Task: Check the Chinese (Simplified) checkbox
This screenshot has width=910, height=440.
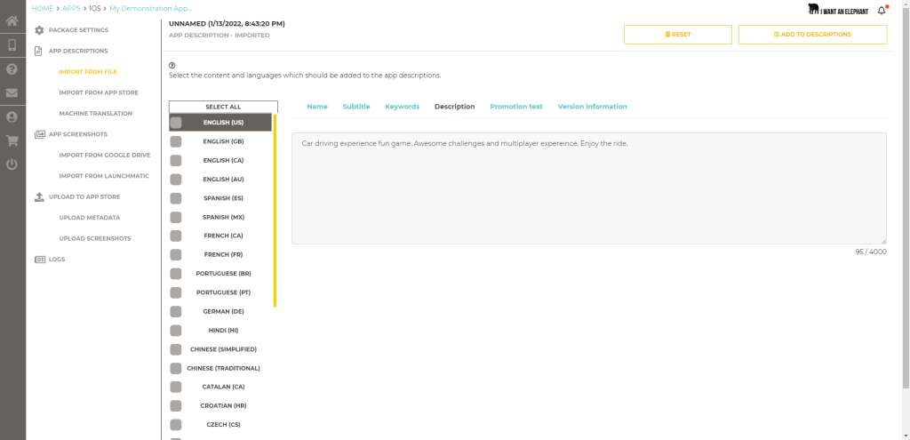Action: [176, 349]
